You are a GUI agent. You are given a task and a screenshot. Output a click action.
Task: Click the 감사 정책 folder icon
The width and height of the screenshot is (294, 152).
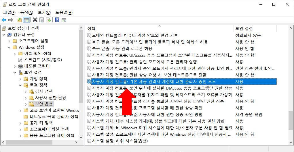click(x=31, y=91)
